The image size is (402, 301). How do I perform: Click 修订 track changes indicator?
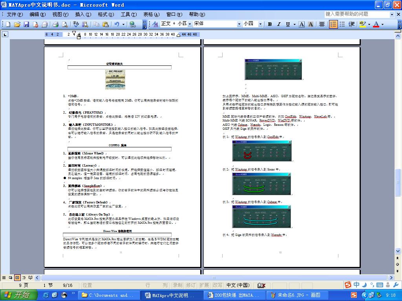coord(190,285)
